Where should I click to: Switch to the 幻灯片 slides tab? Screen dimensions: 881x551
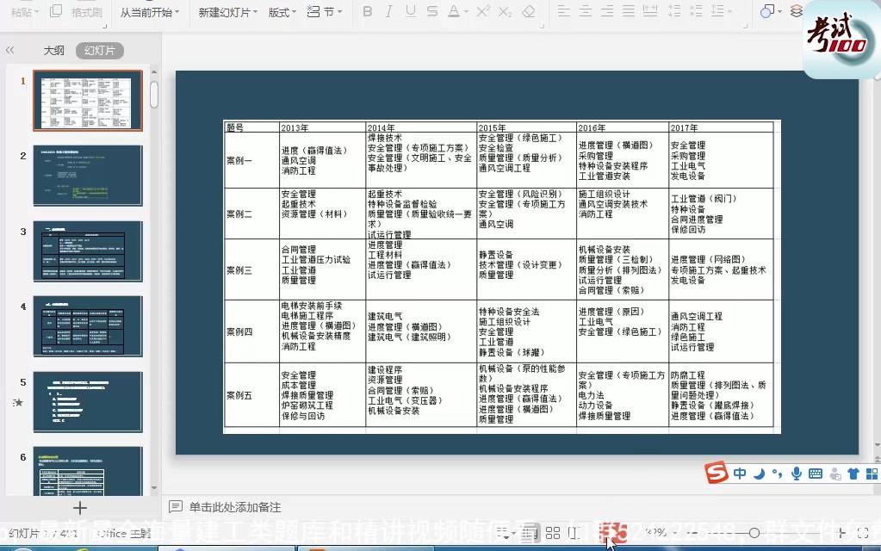pos(98,49)
